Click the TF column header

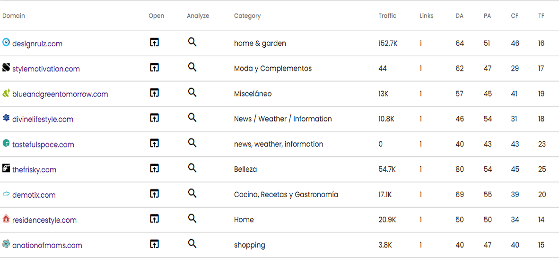[541, 16]
